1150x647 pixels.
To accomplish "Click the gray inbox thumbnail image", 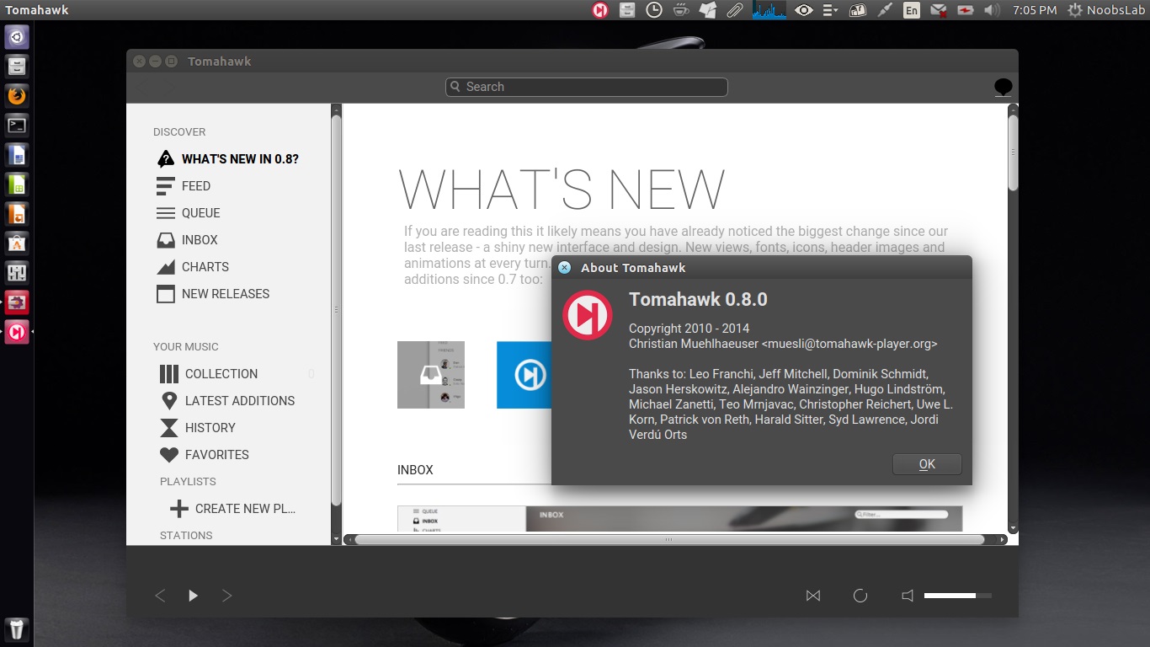I will click(x=431, y=375).
